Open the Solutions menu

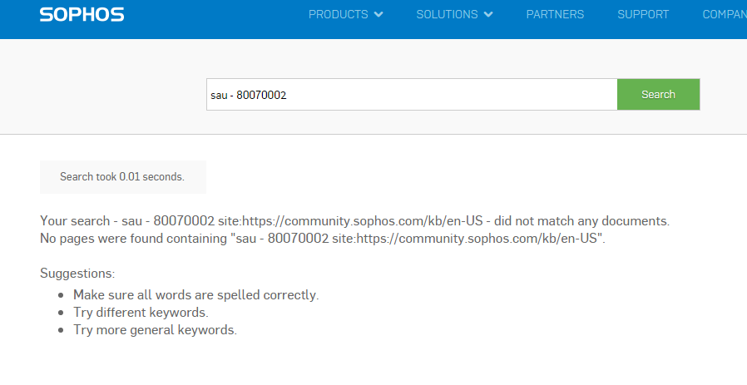pyautogui.click(x=447, y=14)
